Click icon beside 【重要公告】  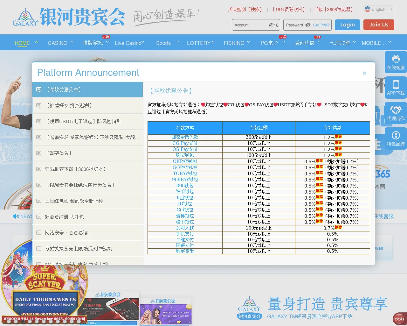point(39,153)
